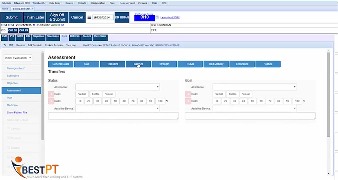Click the Cancel button

tap(77, 17)
